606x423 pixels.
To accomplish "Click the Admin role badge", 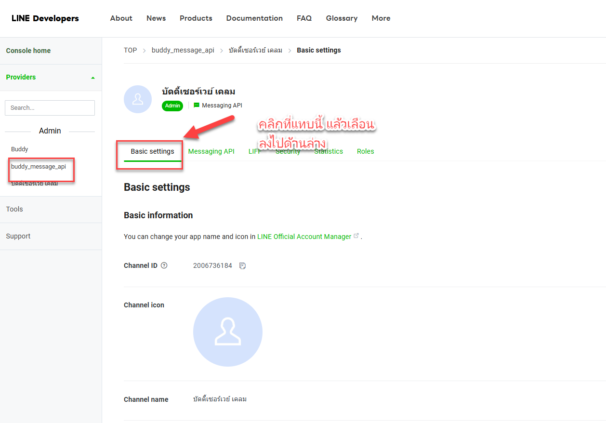I will click(172, 106).
